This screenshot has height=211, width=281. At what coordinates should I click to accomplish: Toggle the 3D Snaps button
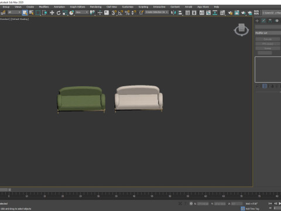(114, 13)
